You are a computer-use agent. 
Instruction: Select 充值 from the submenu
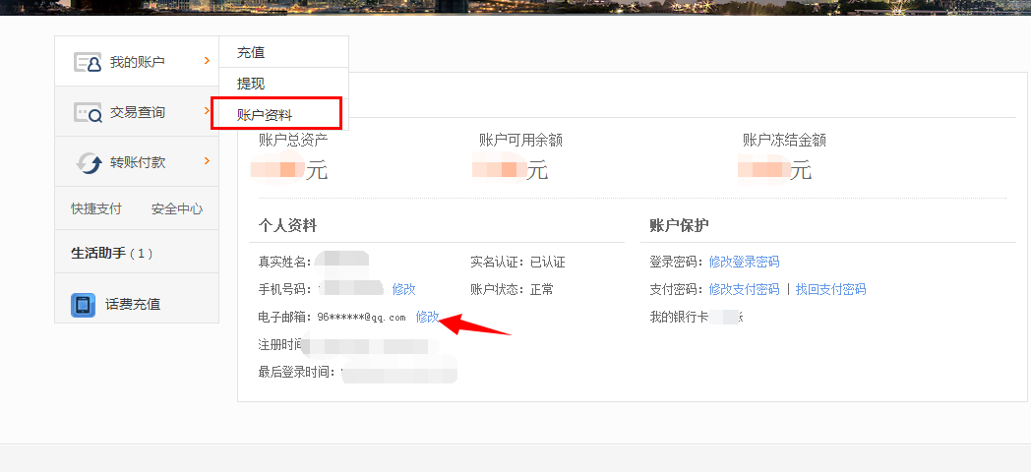251,52
